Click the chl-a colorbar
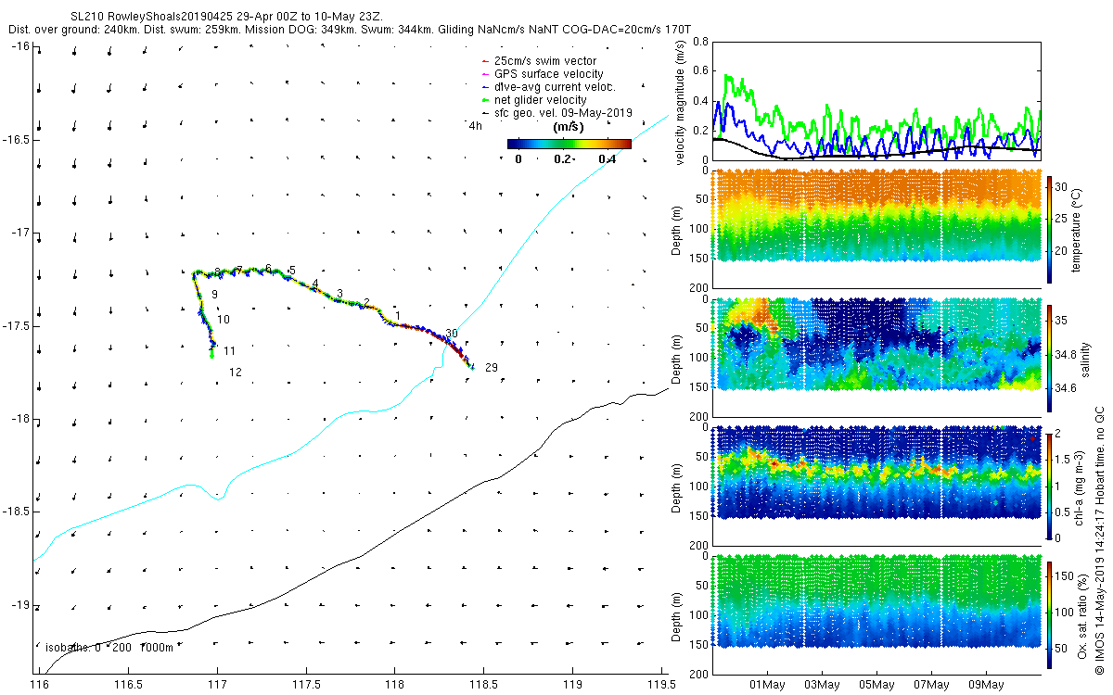This screenshot has width=1113, height=695. coord(1050,486)
